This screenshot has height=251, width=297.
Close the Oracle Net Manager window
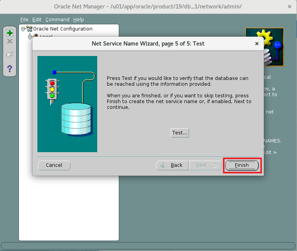tap(289, 7)
